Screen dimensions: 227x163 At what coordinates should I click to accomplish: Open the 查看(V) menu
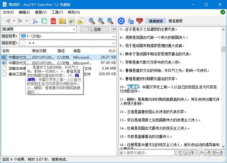(x=41, y=12)
